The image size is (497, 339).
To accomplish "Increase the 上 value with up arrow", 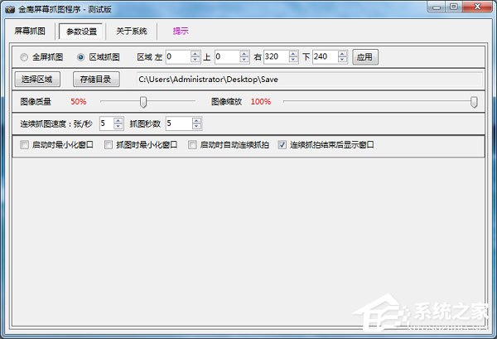I will (244, 54).
